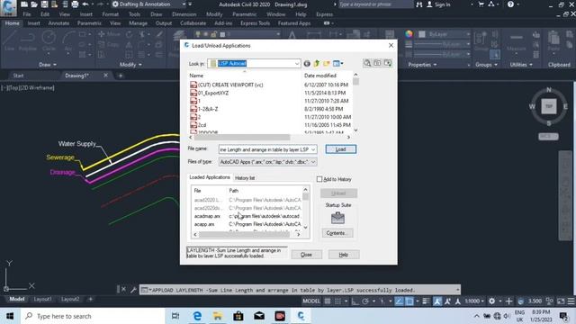Viewport: 576px width, 324px height.
Task: Toggle snap mode in the status bar
Action: click(x=337, y=301)
